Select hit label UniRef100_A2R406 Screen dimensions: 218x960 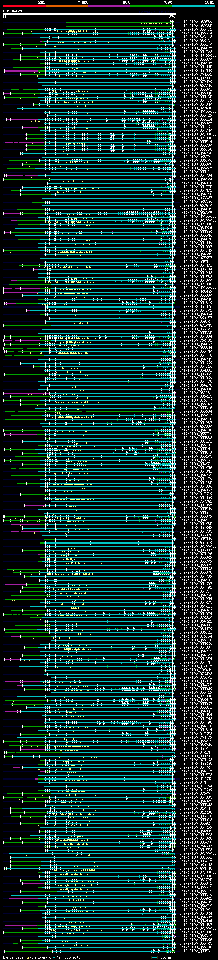click(196, 108)
